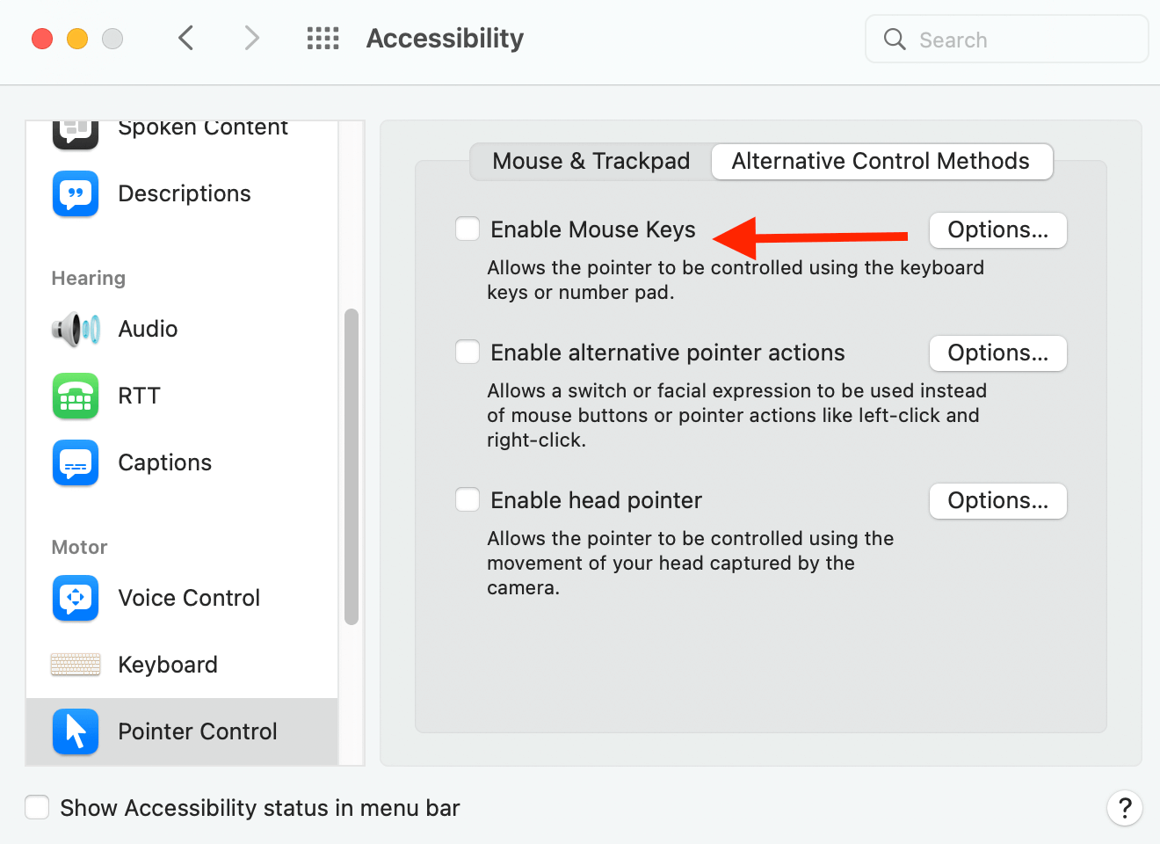
Task: Click inside the Search field
Action: coord(1006,39)
